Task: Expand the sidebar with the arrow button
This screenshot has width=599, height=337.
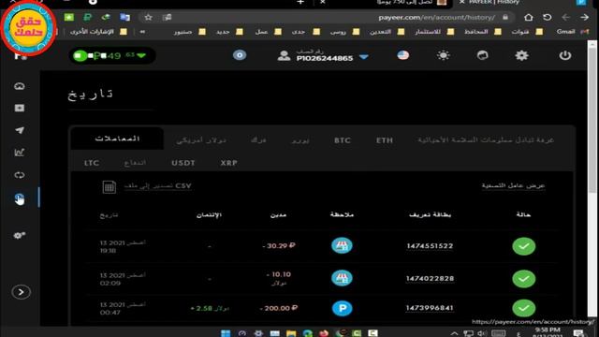Action: click(21, 292)
